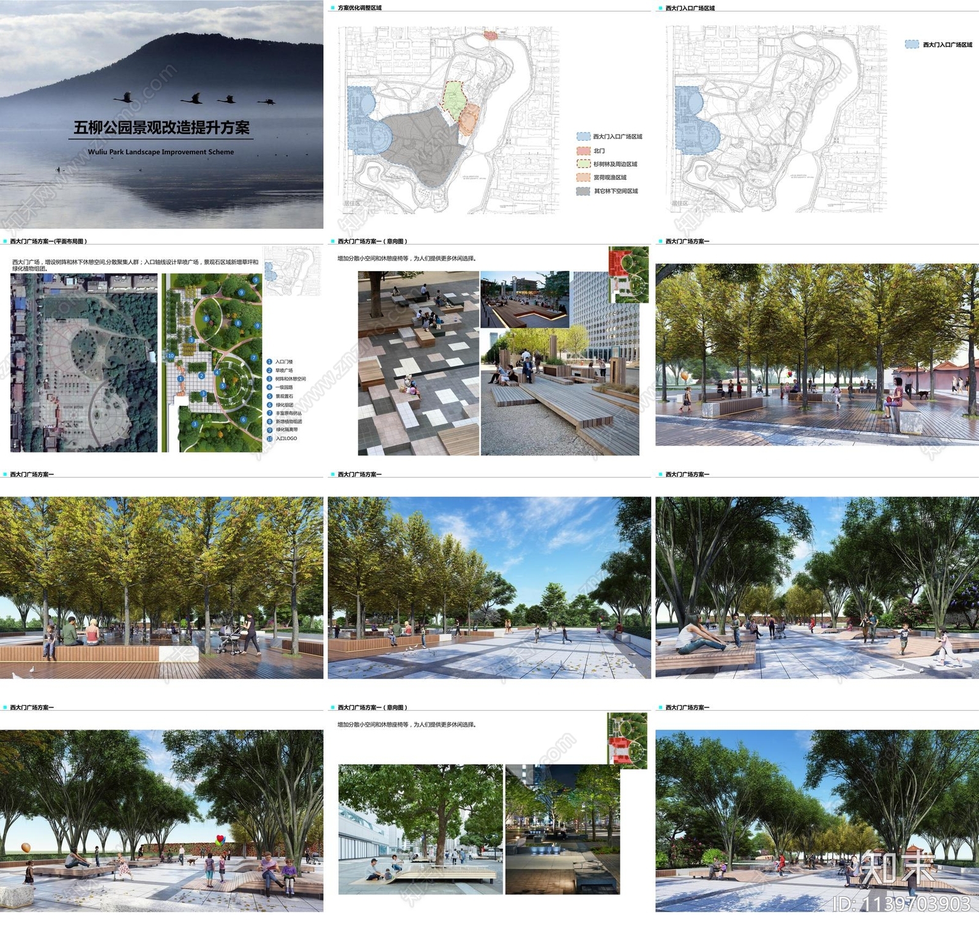This screenshot has width=979, height=928.
Task: Select the legend label 杉树林及周边区域
Action: pyautogui.click(x=616, y=164)
